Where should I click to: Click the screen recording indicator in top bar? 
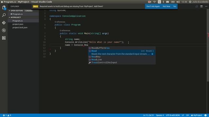click(x=150, y=2)
